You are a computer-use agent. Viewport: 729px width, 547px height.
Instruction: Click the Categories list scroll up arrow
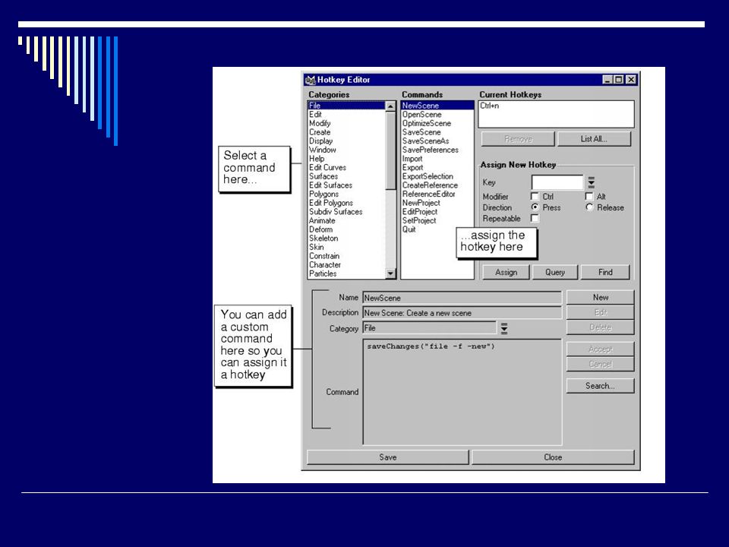(390, 106)
